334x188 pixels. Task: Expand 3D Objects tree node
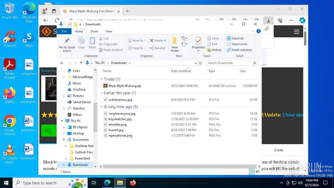64,127
